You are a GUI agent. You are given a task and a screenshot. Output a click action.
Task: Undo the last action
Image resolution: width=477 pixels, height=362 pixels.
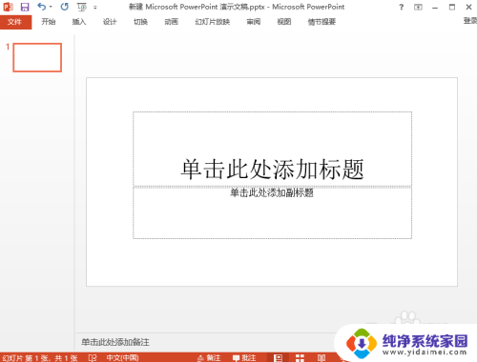pyautogui.click(x=41, y=7)
